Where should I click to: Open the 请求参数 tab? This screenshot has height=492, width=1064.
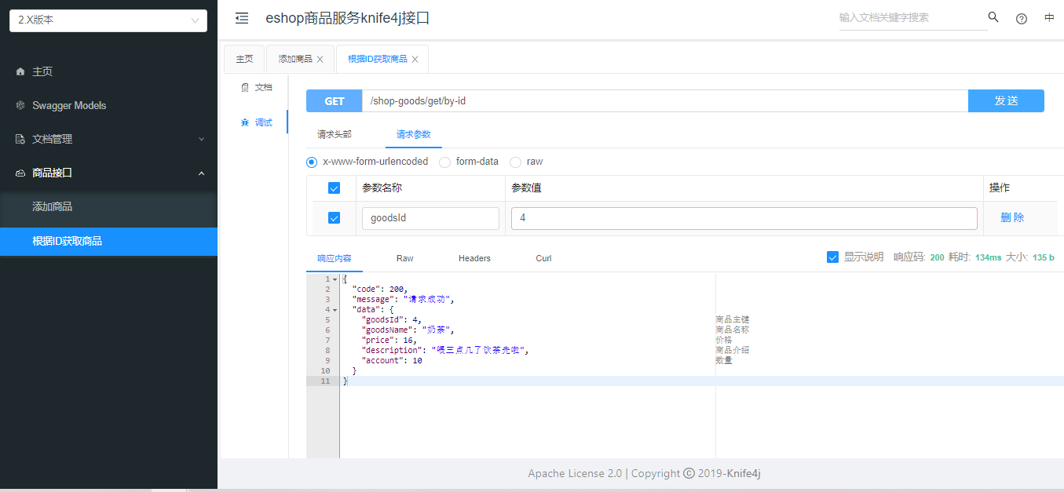414,134
